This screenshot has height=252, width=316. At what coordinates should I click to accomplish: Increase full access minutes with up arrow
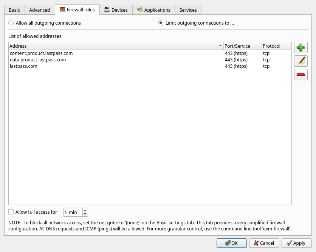click(85, 210)
